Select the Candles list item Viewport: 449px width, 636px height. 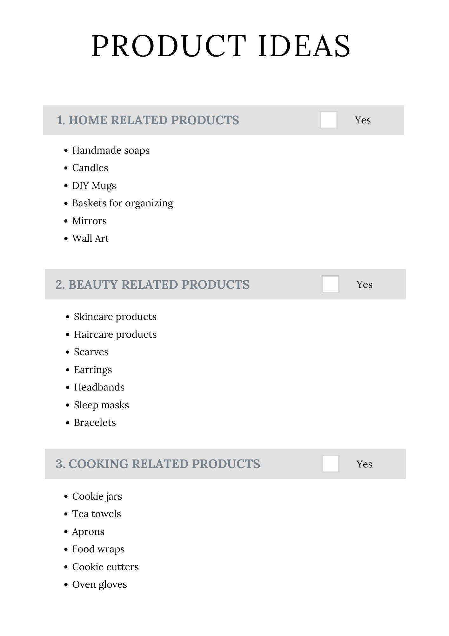[90, 168]
